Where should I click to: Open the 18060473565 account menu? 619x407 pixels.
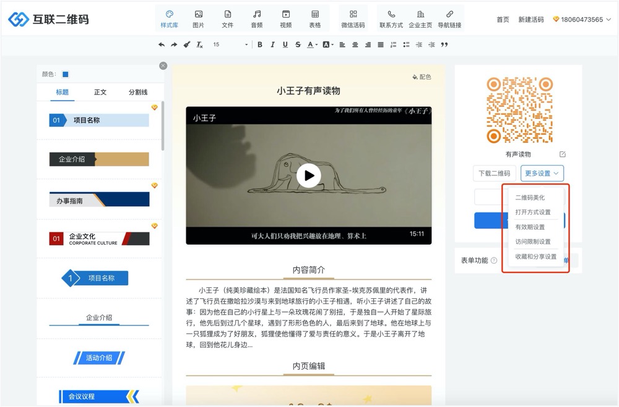tap(582, 19)
